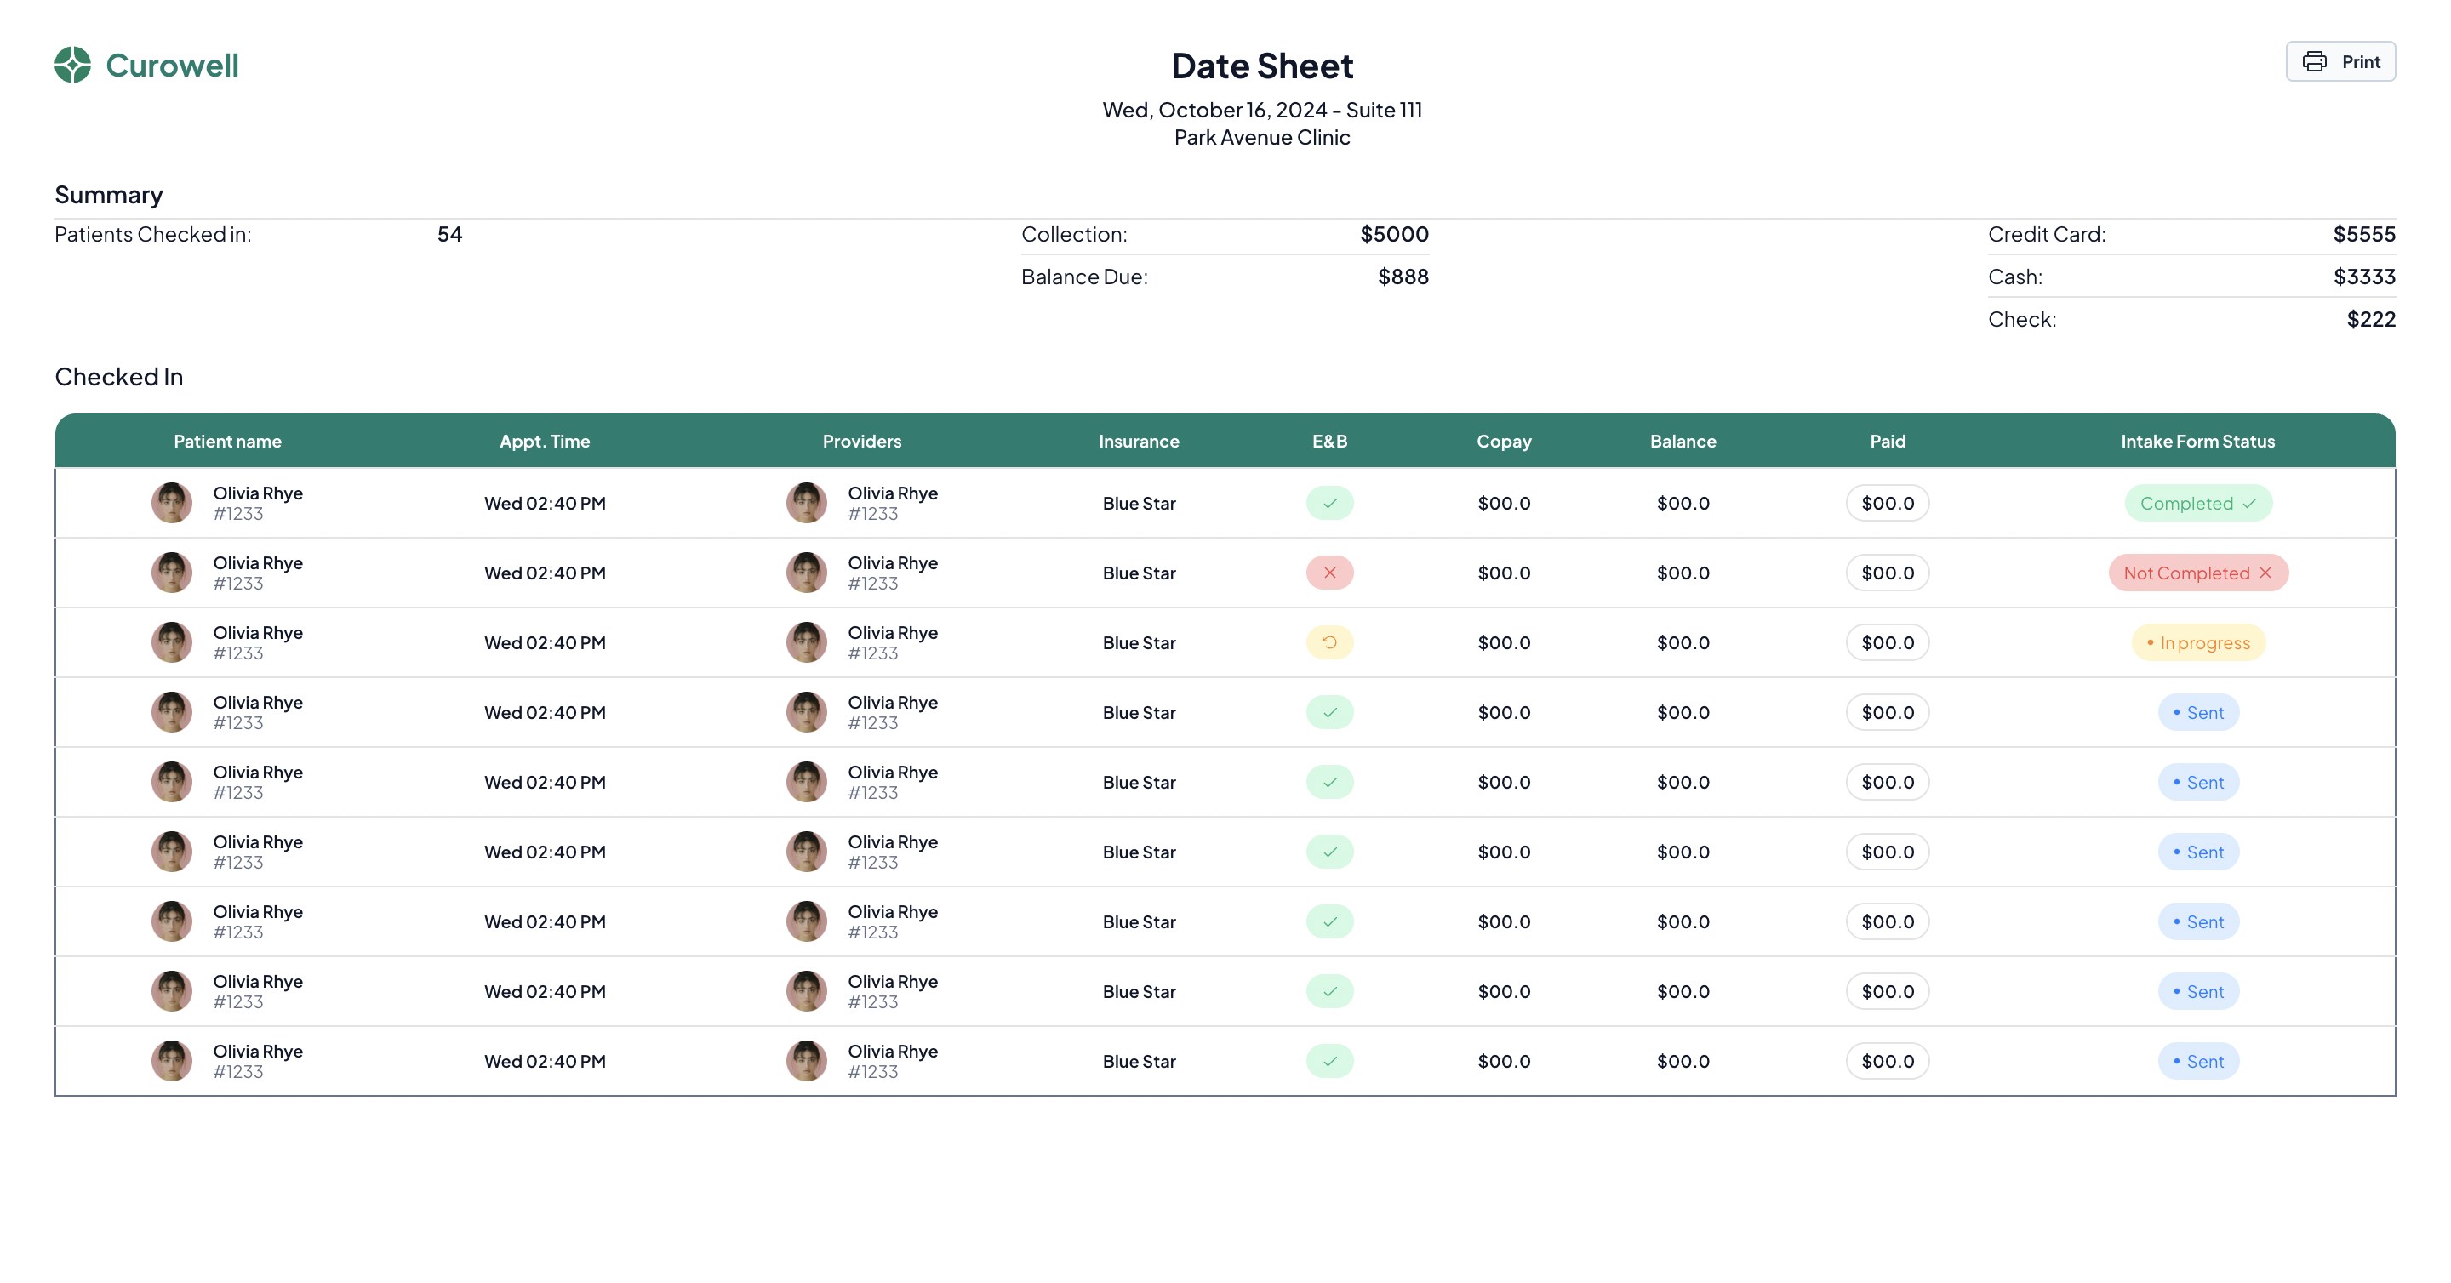
Task: Click the red X E&B status icon
Action: point(1329,573)
